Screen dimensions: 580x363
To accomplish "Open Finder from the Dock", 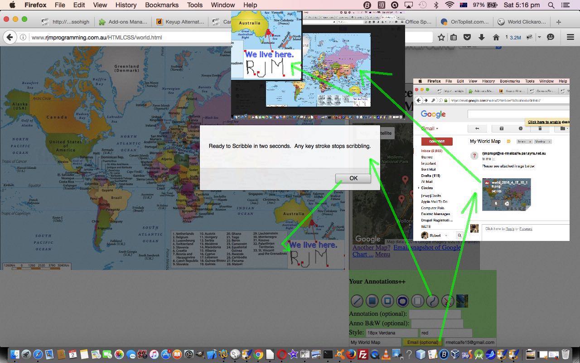I will coord(14,354).
